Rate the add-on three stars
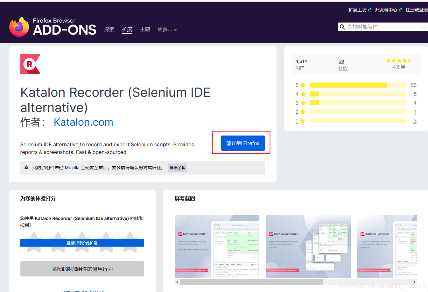The height and width of the screenshot is (292, 428). (x=82, y=242)
